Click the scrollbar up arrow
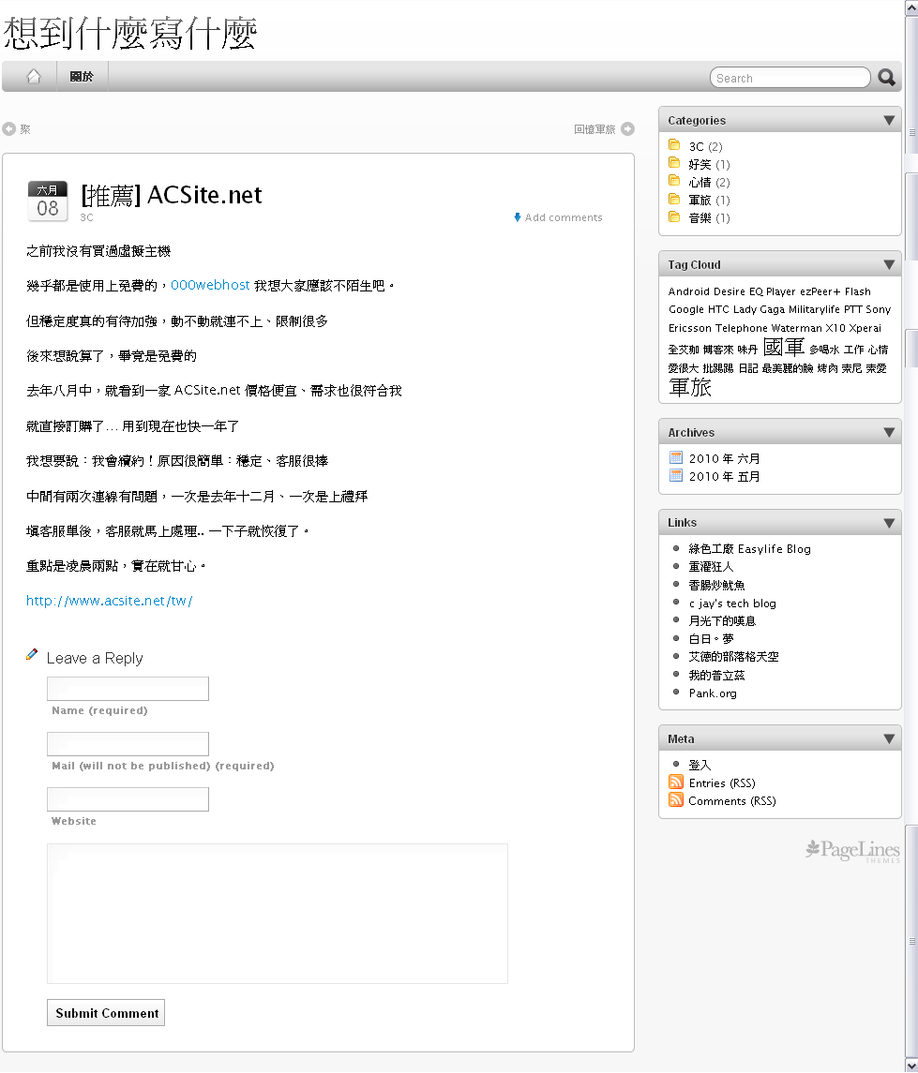This screenshot has height=1073, width=918. [x=911, y=7]
